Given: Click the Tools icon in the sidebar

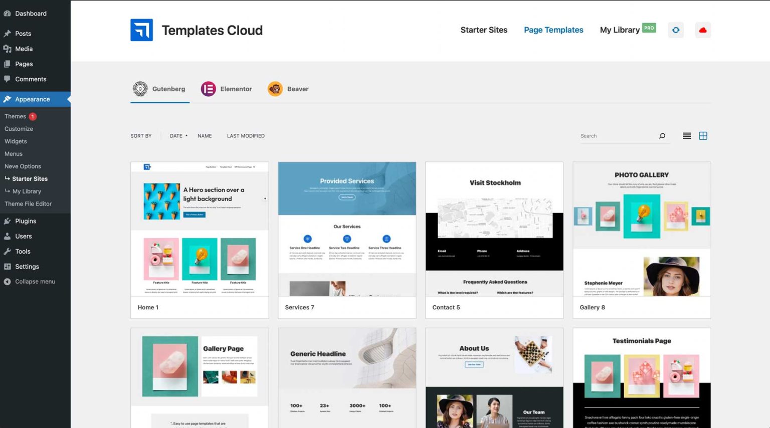Looking at the screenshot, I should coord(9,251).
